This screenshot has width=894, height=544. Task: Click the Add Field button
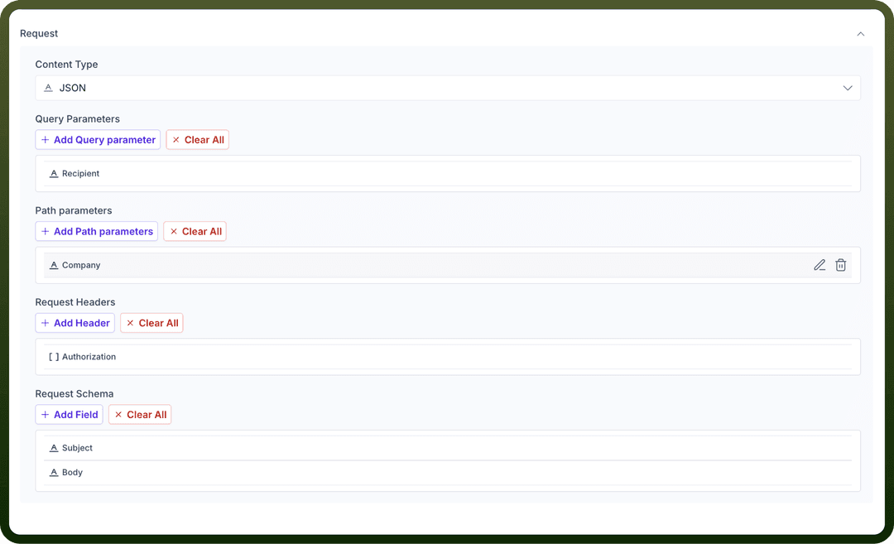(x=69, y=415)
